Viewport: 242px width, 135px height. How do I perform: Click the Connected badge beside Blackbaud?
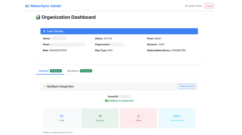tap(86, 71)
